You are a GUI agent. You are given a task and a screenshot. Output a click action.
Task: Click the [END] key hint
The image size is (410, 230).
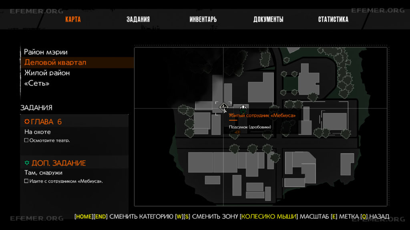tap(100, 216)
